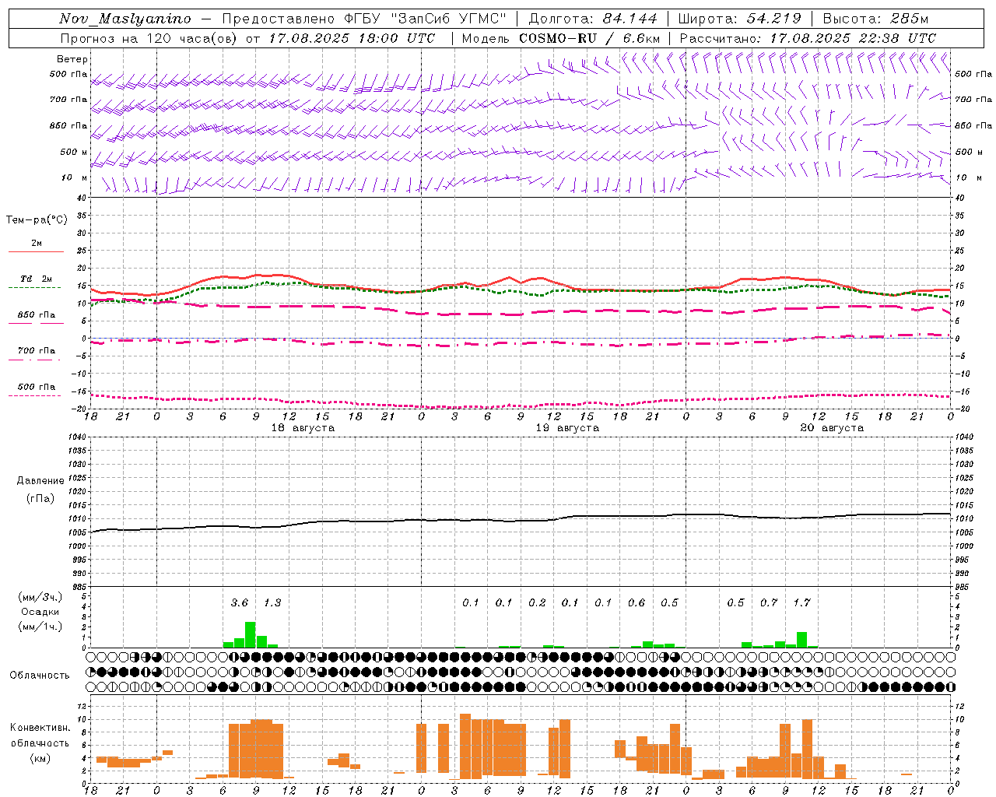996x797 pixels.
Task: Click the 1.7 precipitation total value
Action: [x=801, y=602]
